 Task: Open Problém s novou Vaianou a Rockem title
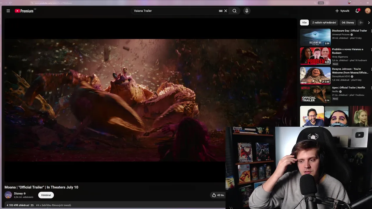(x=348, y=51)
